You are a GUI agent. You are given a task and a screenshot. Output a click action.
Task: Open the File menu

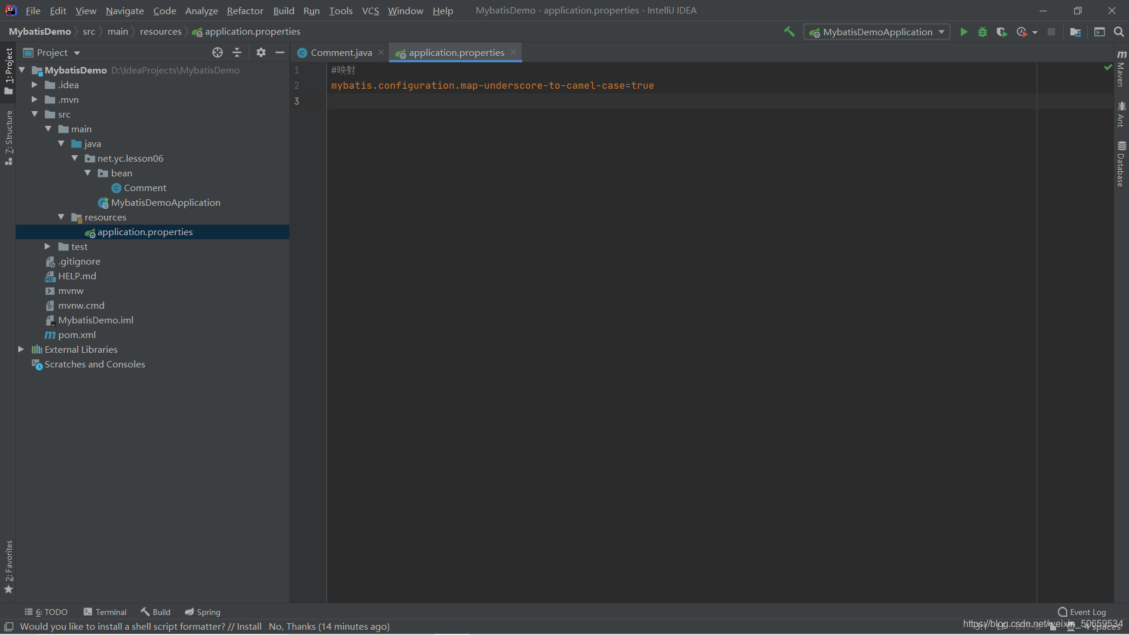tap(33, 11)
